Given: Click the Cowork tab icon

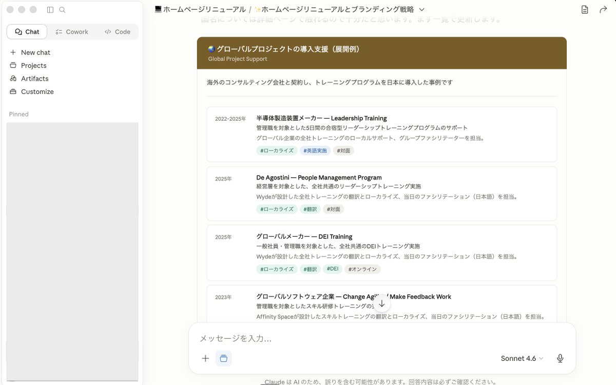Looking at the screenshot, I should [59, 32].
